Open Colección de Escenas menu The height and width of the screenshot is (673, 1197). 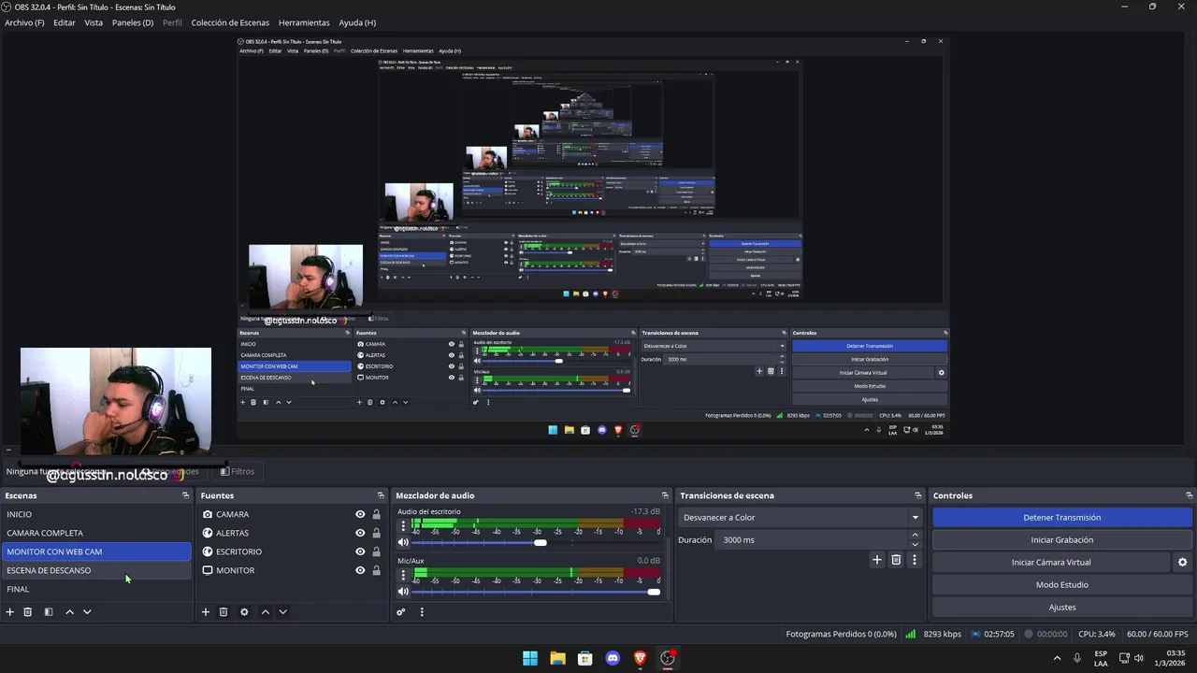(x=230, y=22)
